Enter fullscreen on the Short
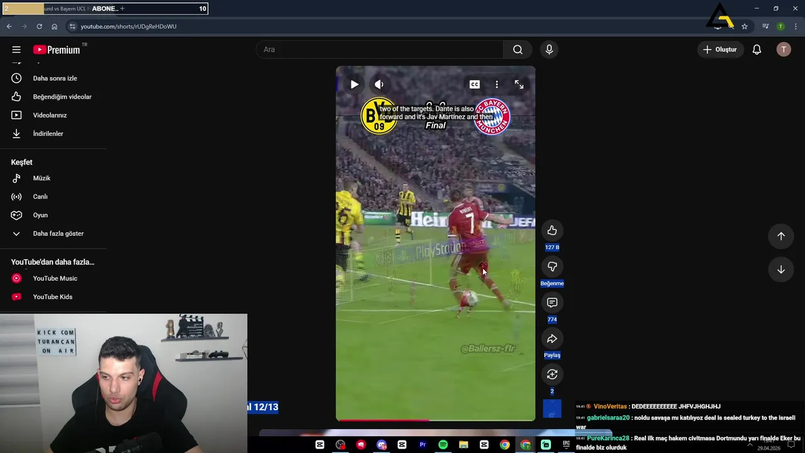 tap(519, 84)
